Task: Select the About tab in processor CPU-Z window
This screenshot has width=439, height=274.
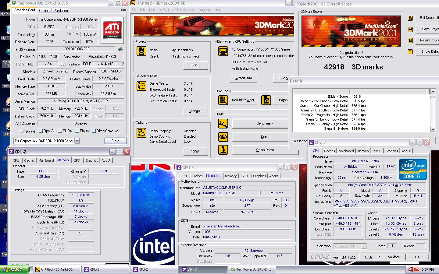Action: (406, 151)
